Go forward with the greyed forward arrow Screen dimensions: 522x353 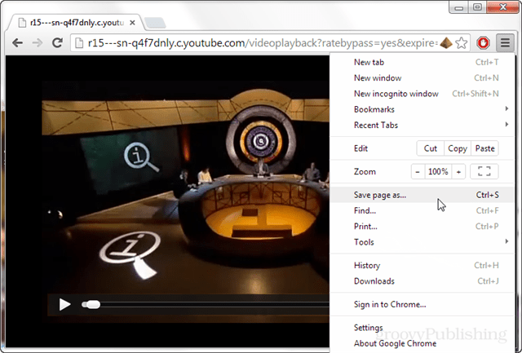coord(38,43)
